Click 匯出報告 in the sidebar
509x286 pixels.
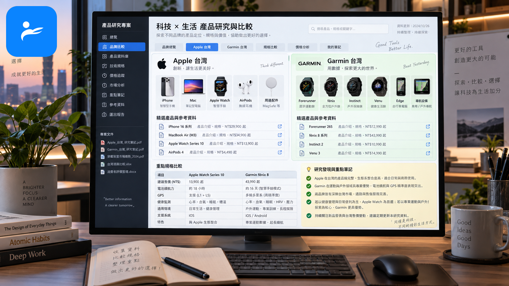[x=121, y=115]
